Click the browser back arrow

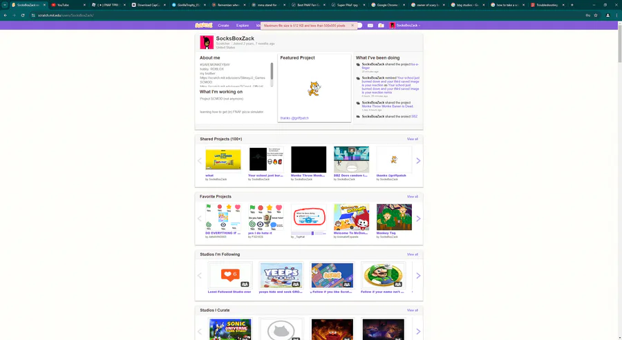5,15
